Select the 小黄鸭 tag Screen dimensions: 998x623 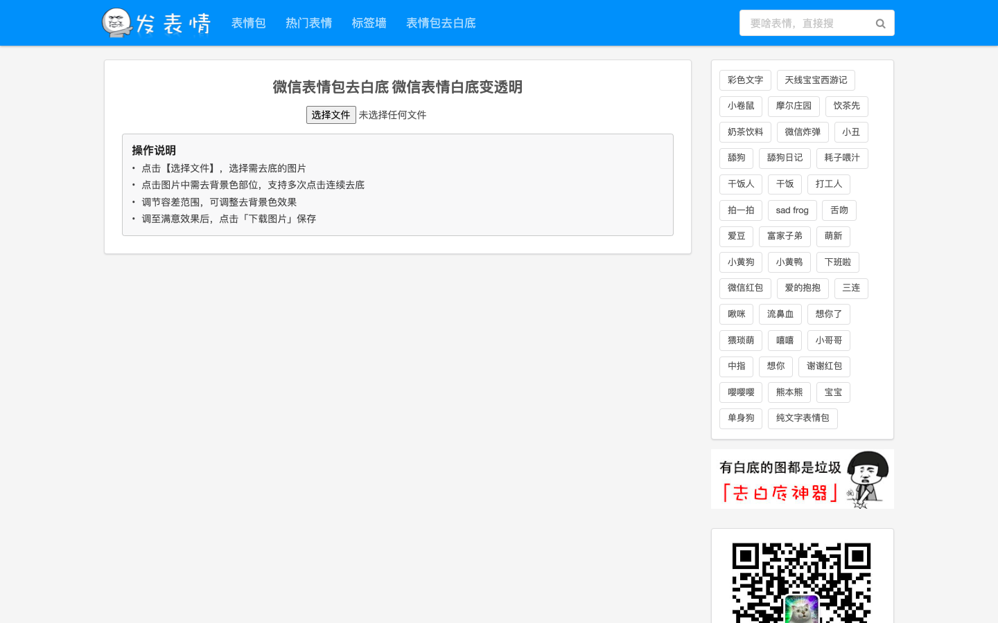click(x=789, y=262)
